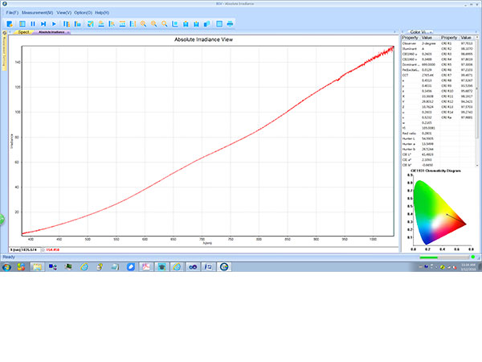Click the step-forward single scan button
482x362 pixels.
tap(43, 23)
